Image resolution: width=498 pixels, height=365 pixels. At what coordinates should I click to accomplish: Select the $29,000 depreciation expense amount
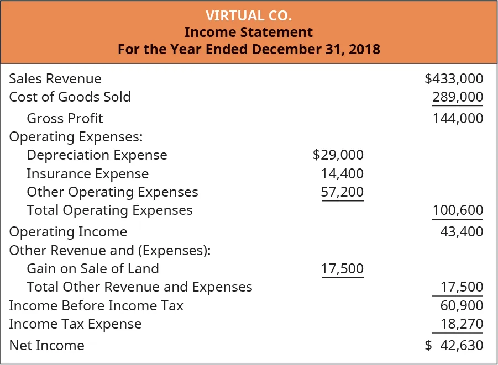click(x=338, y=155)
